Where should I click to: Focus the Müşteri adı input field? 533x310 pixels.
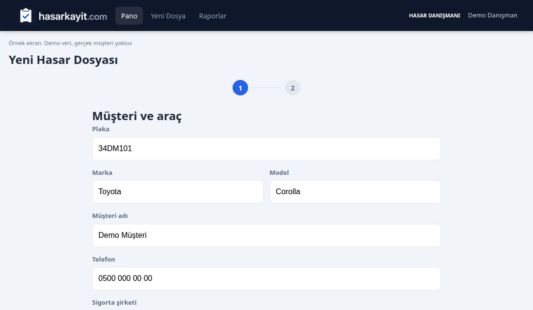point(266,235)
